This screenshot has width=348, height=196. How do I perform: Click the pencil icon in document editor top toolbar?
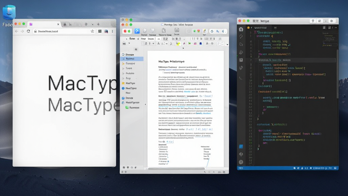(x=205, y=31)
